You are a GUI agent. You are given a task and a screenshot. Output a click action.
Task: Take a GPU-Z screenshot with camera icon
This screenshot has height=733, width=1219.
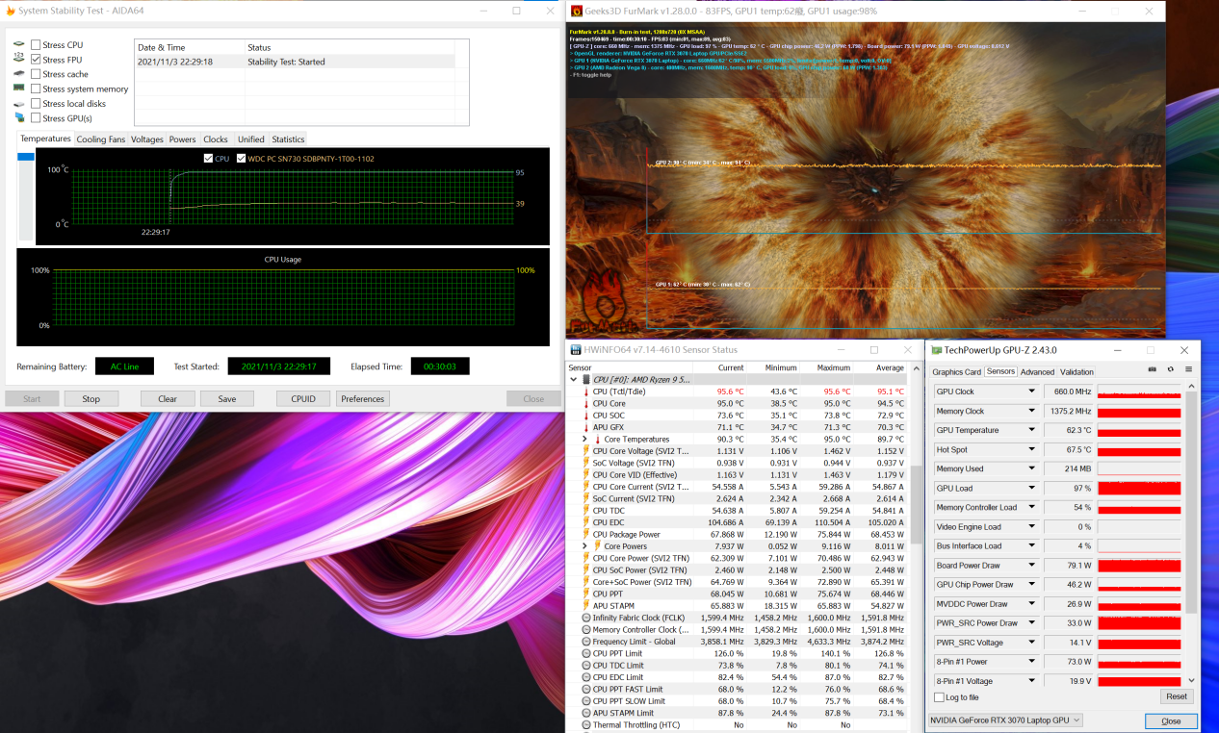click(1153, 370)
